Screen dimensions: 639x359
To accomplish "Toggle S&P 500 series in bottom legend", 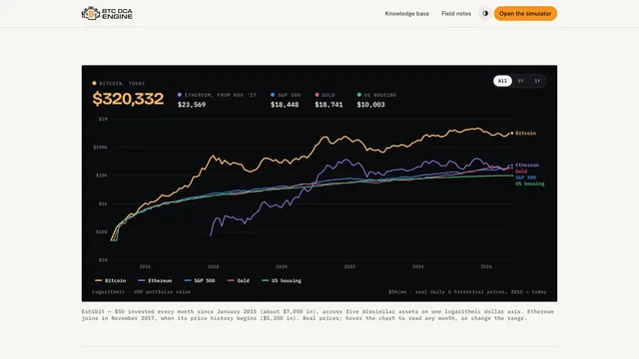I will coord(200,280).
